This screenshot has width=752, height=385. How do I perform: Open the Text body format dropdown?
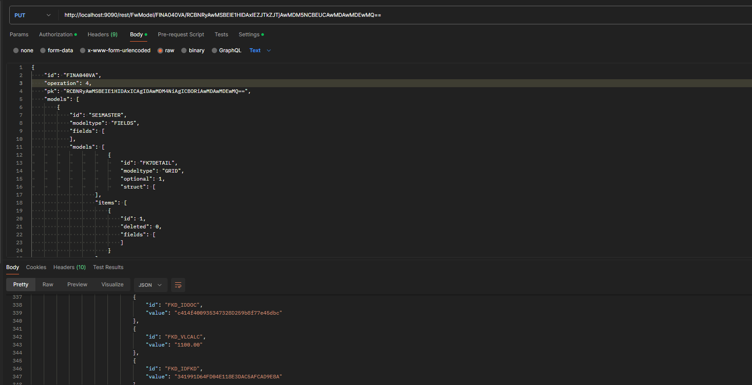click(x=260, y=50)
